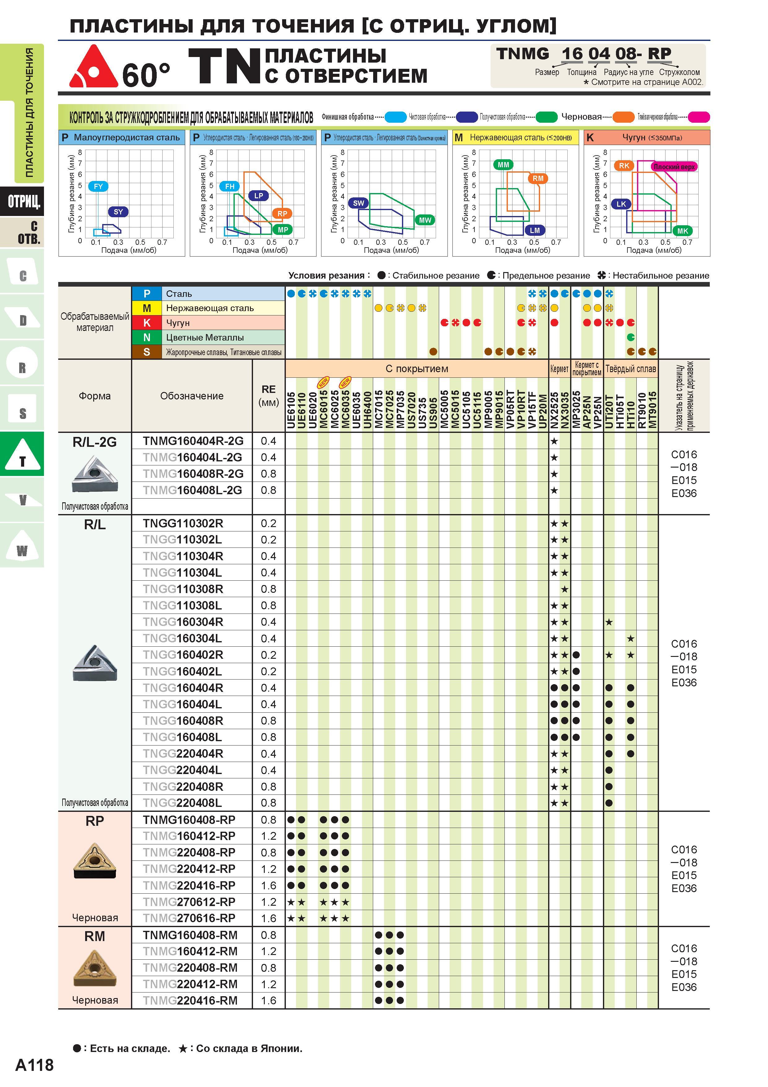The width and height of the screenshot is (768, 1087).
Task: Click the Смотрите на странице A002 reference
Action: tap(644, 82)
